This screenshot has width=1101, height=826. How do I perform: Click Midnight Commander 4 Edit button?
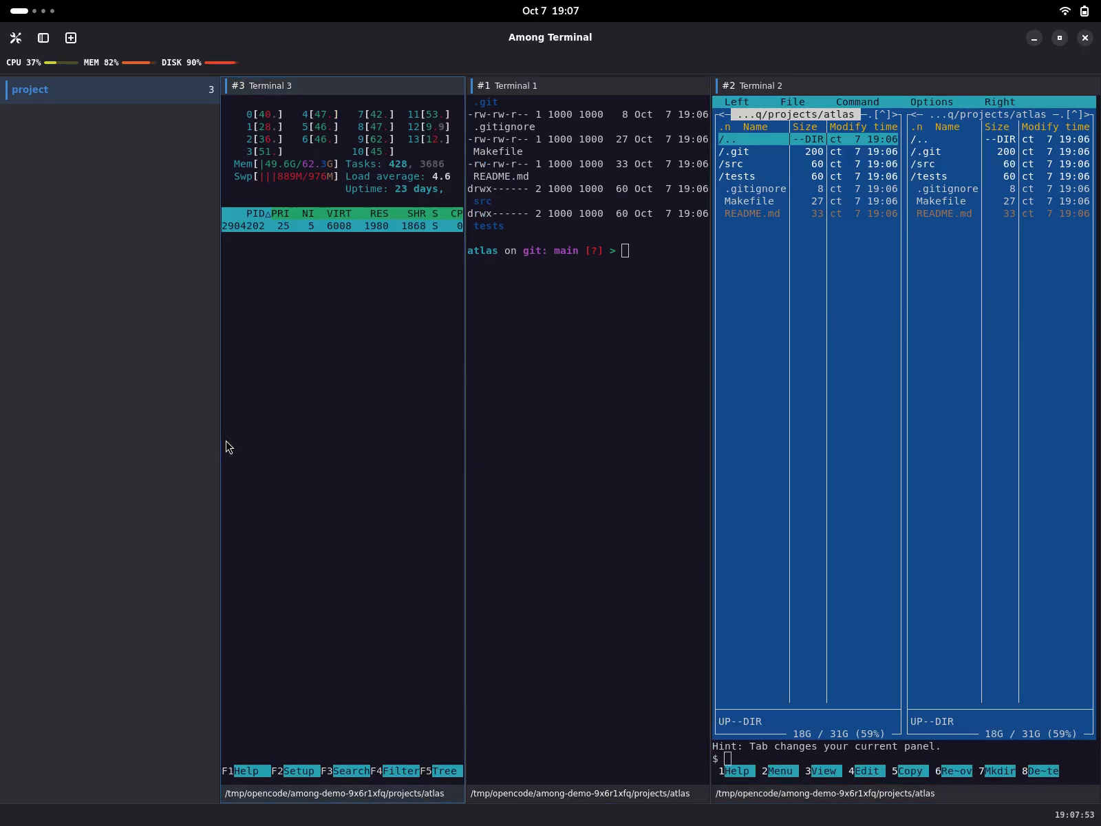pyautogui.click(x=866, y=771)
